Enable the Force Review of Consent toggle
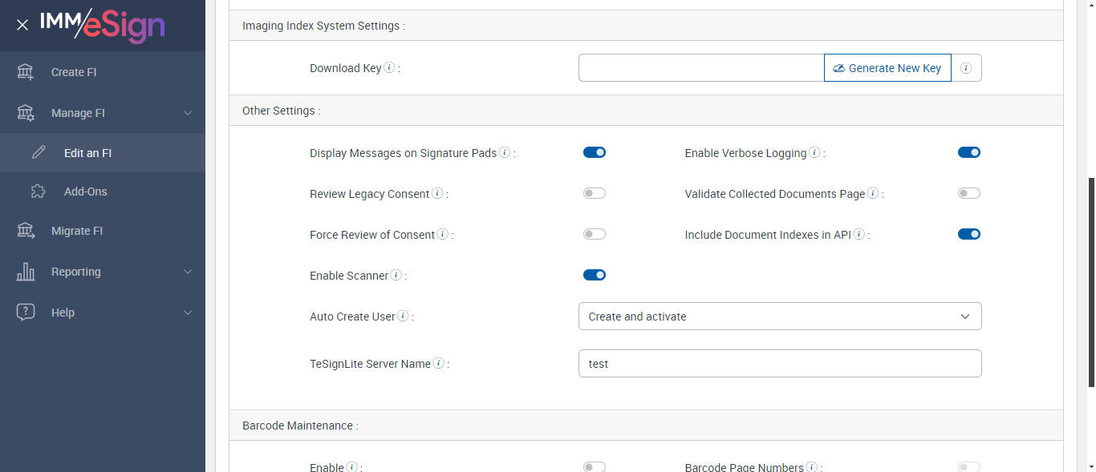This screenshot has height=472, width=1096. (x=595, y=234)
